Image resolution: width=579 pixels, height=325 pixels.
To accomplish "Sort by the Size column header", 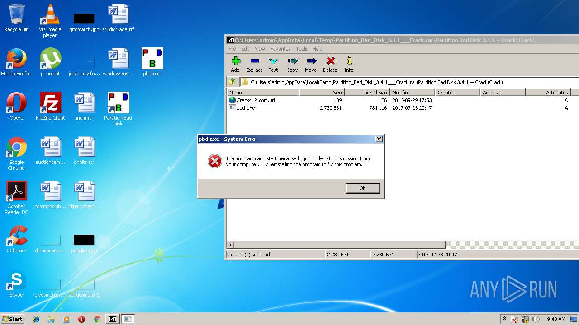I will pyautogui.click(x=322, y=92).
